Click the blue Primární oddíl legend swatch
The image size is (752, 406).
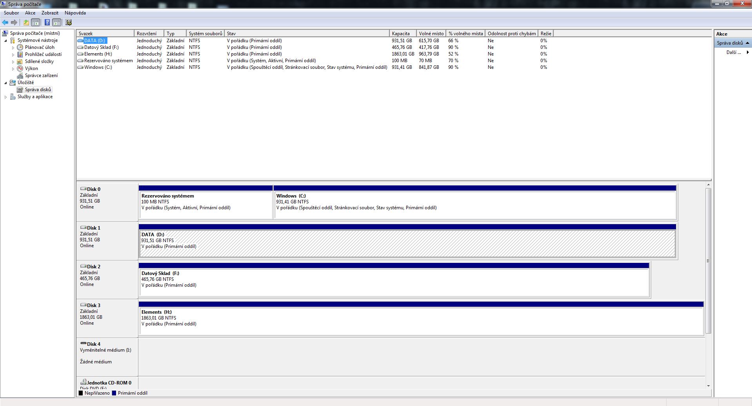click(114, 393)
